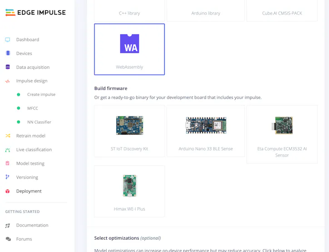Open Live classification page
This screenshot has height=252, width=329.
34,150
